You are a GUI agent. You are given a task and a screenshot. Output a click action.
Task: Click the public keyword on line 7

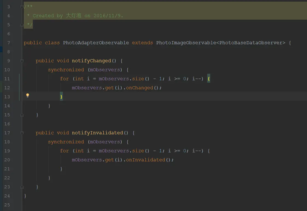coord(33,43)
